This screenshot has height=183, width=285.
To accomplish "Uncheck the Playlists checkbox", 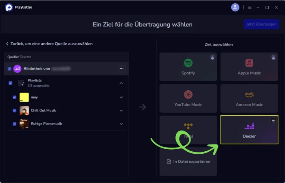I will (x=10, y=83).
